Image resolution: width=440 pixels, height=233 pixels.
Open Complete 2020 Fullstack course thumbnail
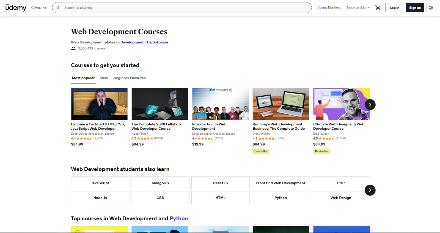pyautogui.click(x=160, y=104)
